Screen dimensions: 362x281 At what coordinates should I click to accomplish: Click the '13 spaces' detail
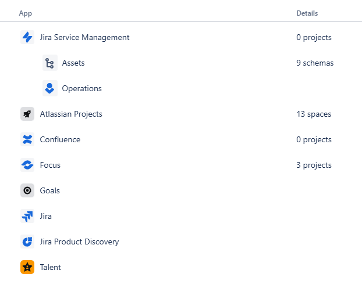(x=314, y=114)
